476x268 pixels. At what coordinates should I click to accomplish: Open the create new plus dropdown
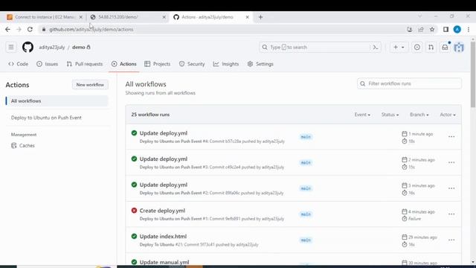399,47
